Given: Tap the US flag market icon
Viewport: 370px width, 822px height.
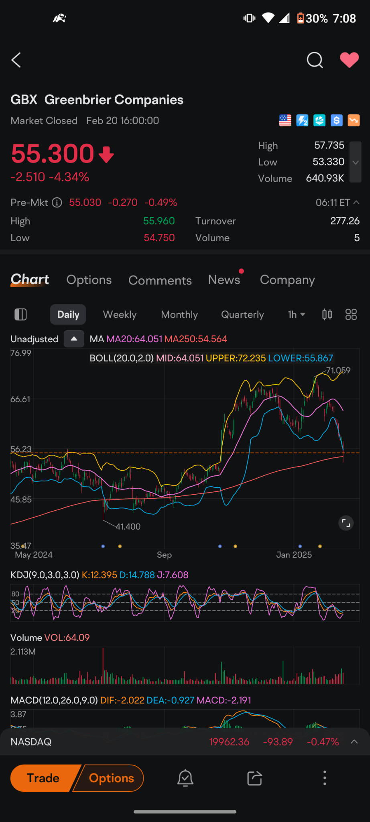Looking at the screenshot, I should tap(285, 120).
